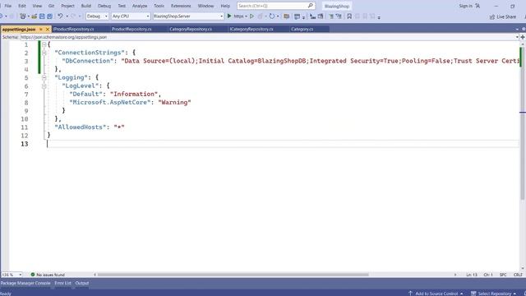This screenshot has width=526, height=296.
Task: Click the Undo arrow icon
Action: (x=60, y=16)
